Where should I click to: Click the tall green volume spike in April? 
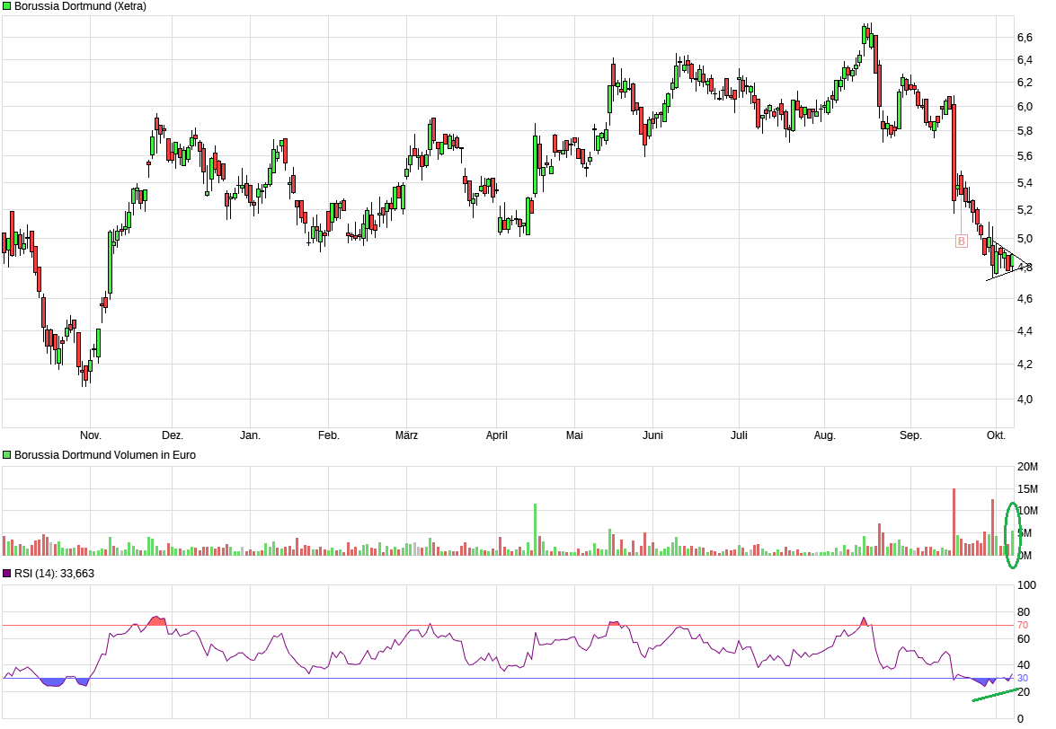(535, 530)
